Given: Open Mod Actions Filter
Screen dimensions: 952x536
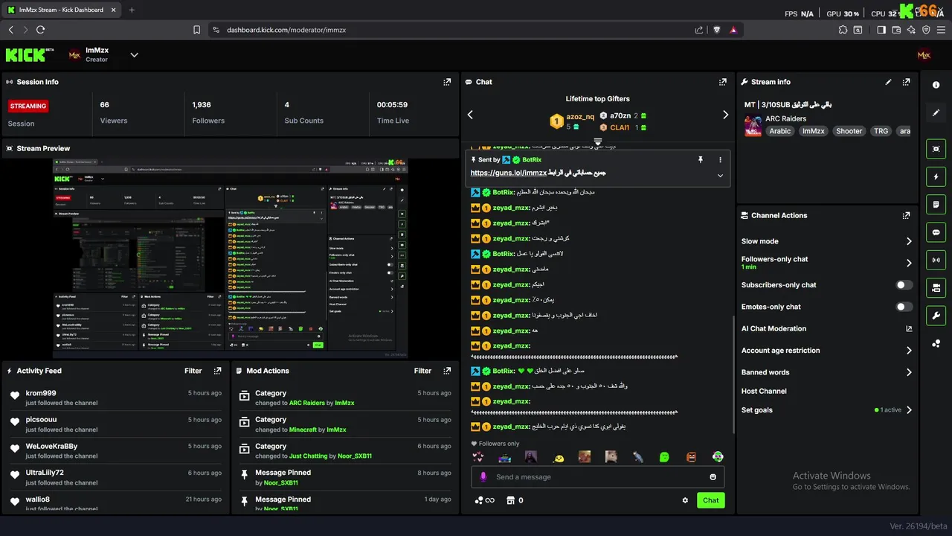Looking at the screenshot, I should 422,371.
